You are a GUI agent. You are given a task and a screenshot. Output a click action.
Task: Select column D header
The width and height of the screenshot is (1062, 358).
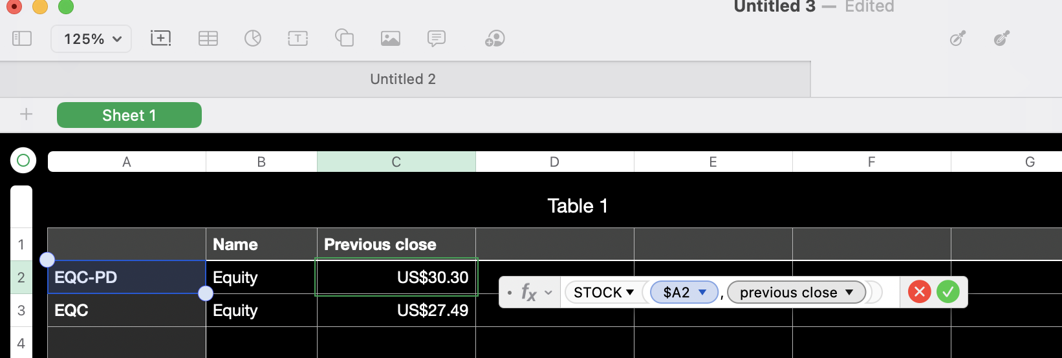click(x=554, y=162)
